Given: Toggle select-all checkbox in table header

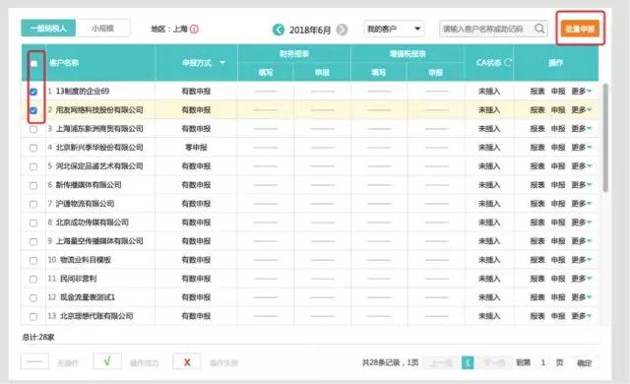Looking at the screenshot, I should [x=34, y=63].
